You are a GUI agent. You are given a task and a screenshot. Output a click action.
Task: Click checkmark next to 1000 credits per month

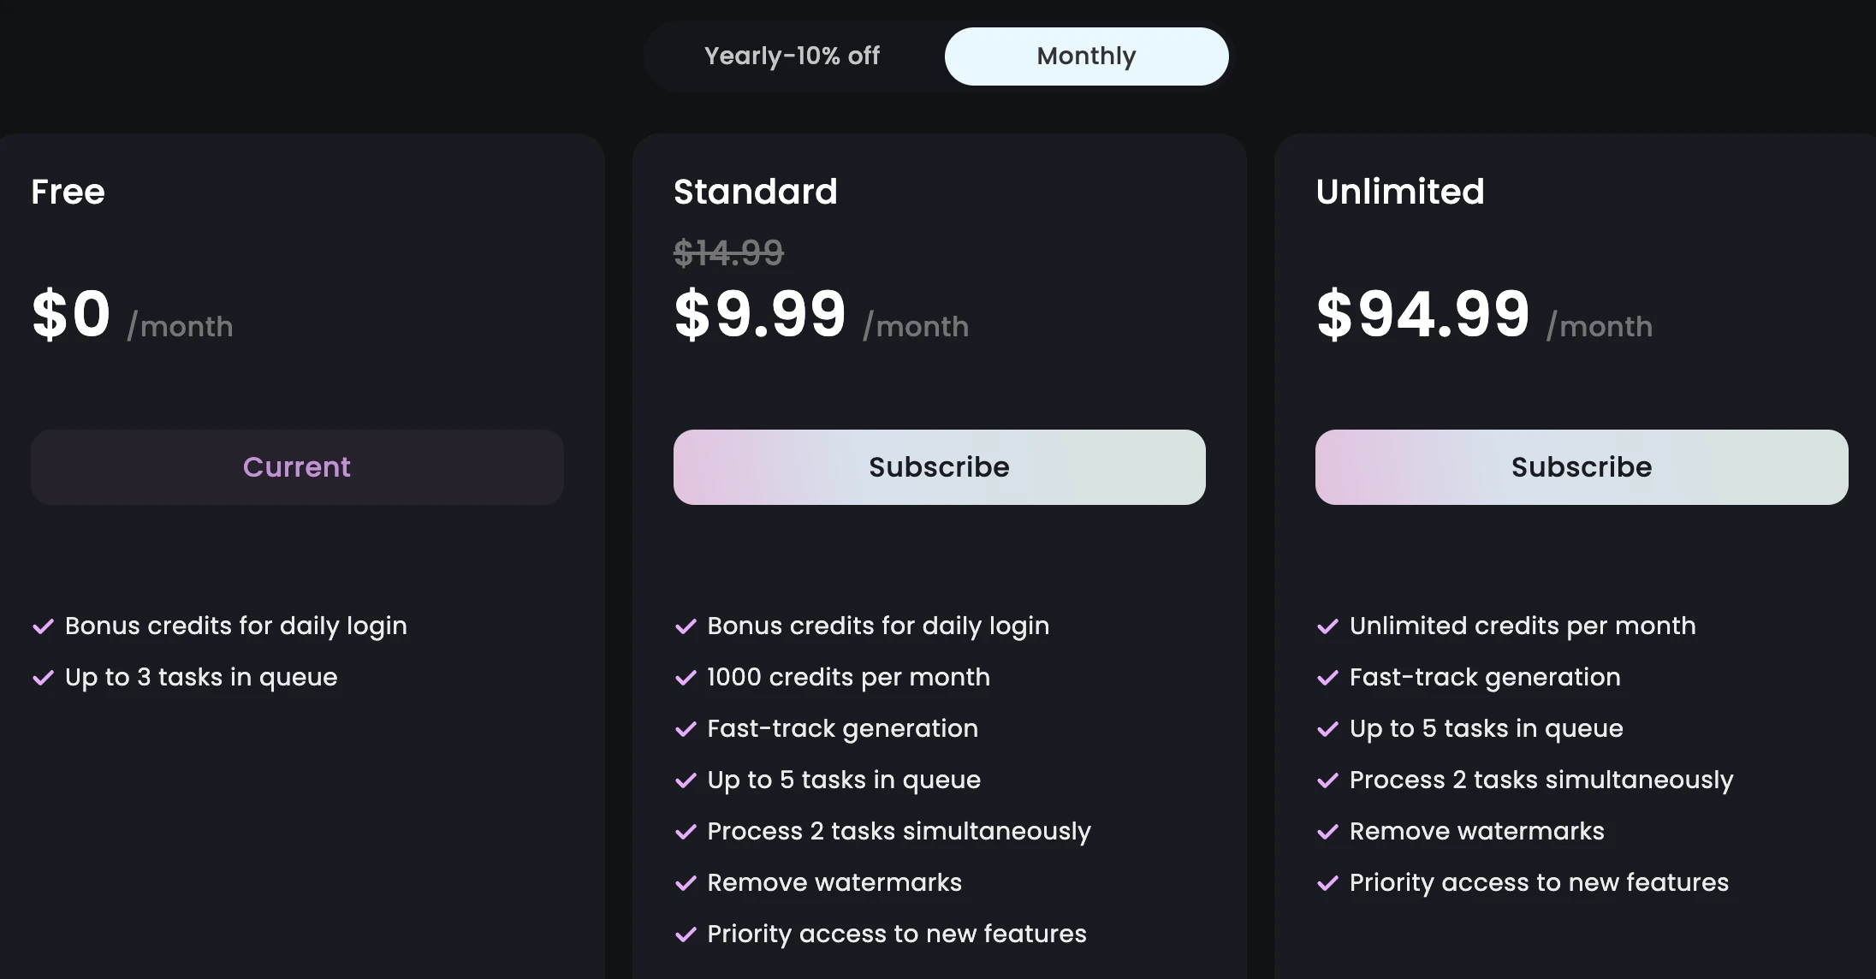tap(686, 679)
